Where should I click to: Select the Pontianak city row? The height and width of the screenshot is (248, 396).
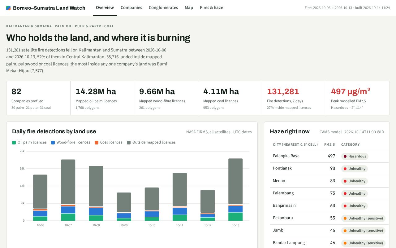(x=329, y=169)
